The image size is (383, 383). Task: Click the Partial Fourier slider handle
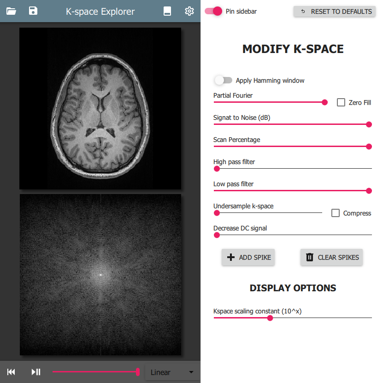coord(324,102)
